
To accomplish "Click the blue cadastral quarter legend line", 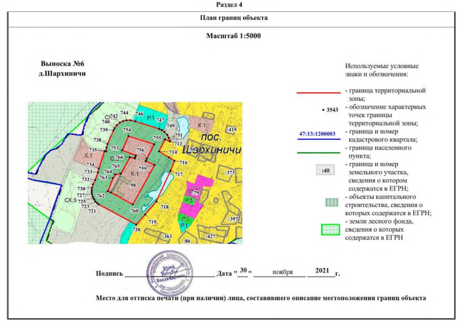I will 318,138.
